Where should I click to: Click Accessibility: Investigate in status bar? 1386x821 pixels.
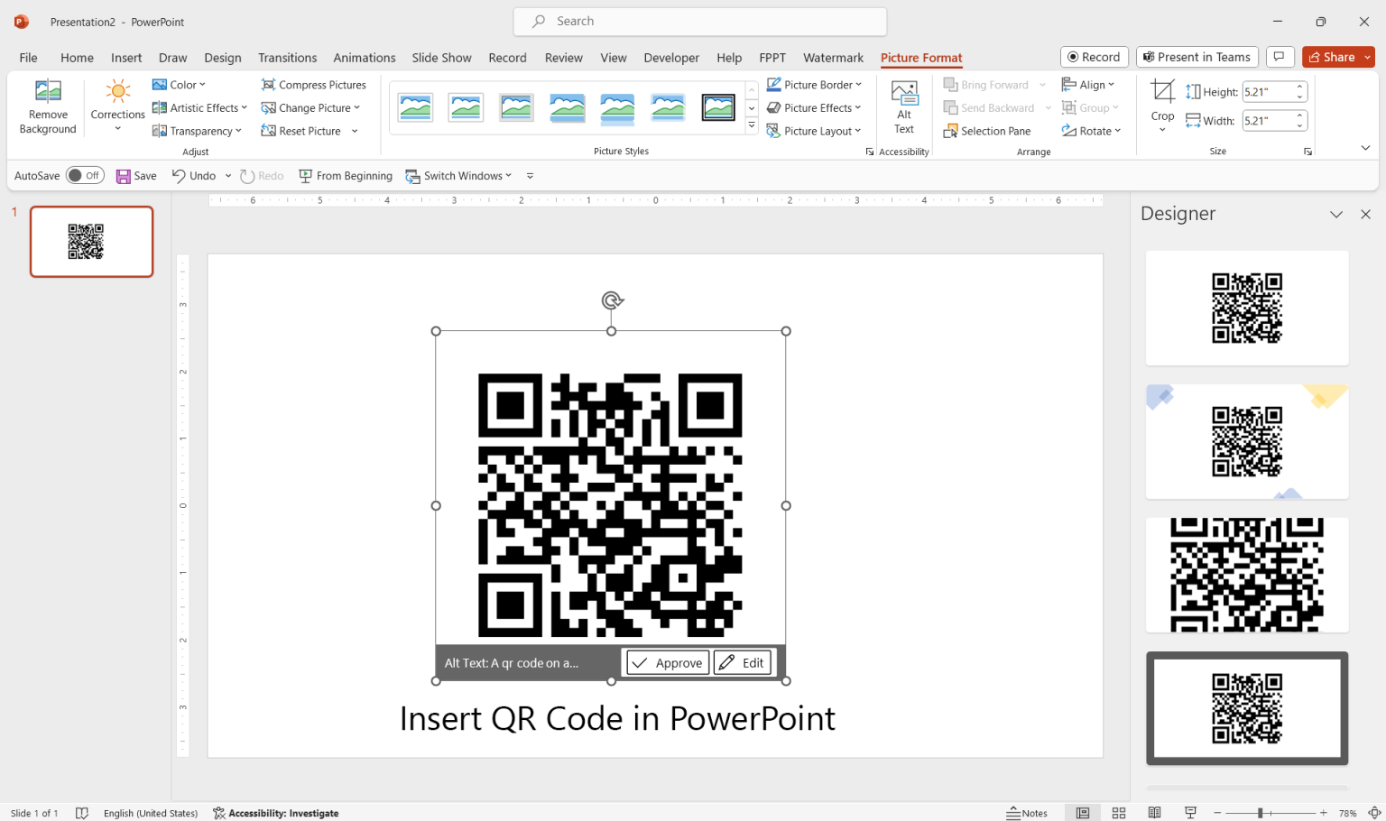pyautogui.click(x=275, y=813)
